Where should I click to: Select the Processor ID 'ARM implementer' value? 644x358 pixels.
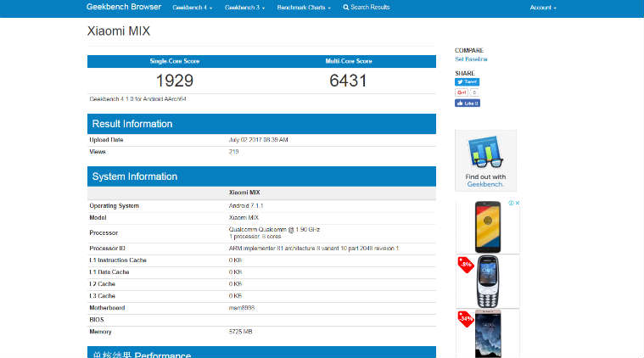[x=314, y=249]
